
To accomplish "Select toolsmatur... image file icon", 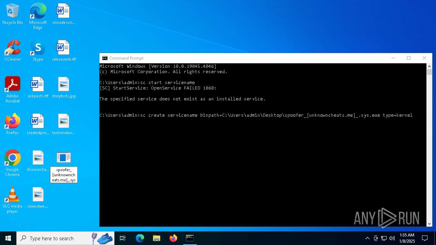I will pyautogui.click(x=63, y=125).
